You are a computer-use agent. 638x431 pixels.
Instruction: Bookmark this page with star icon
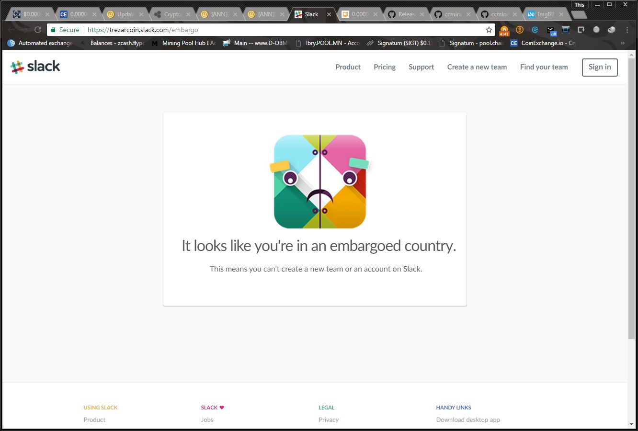489,30
